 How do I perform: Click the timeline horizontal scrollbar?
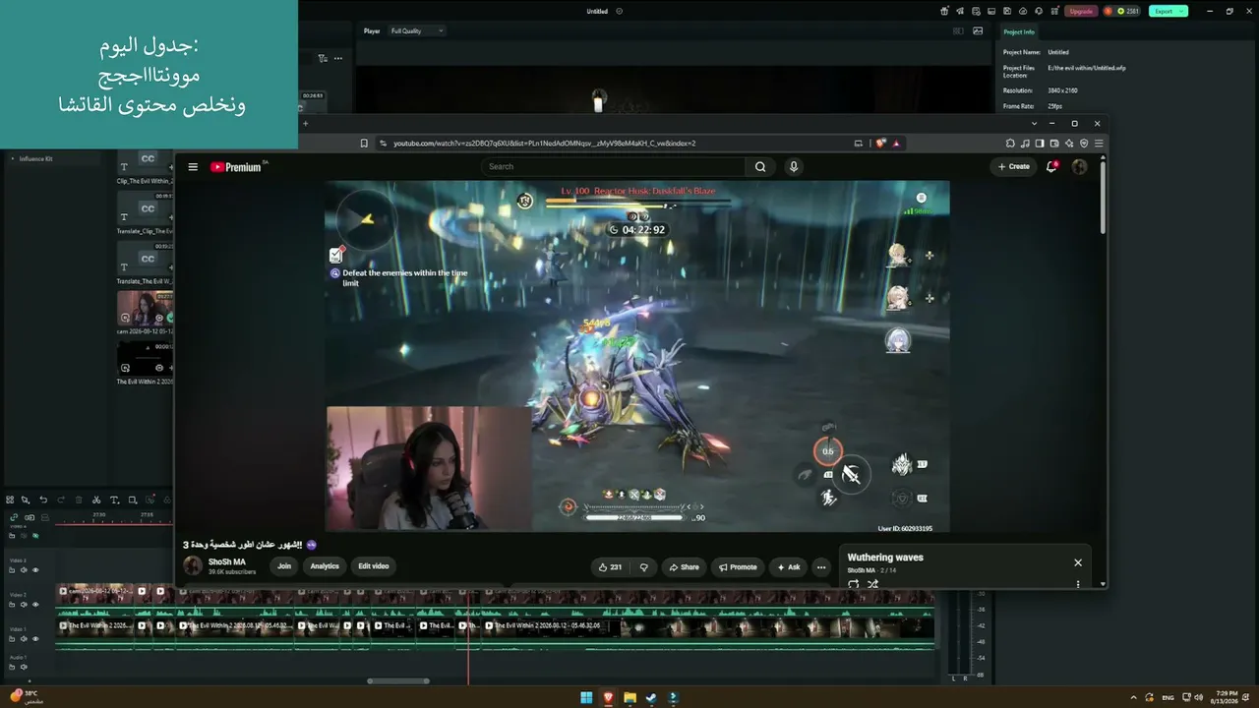tap(398, 680)
